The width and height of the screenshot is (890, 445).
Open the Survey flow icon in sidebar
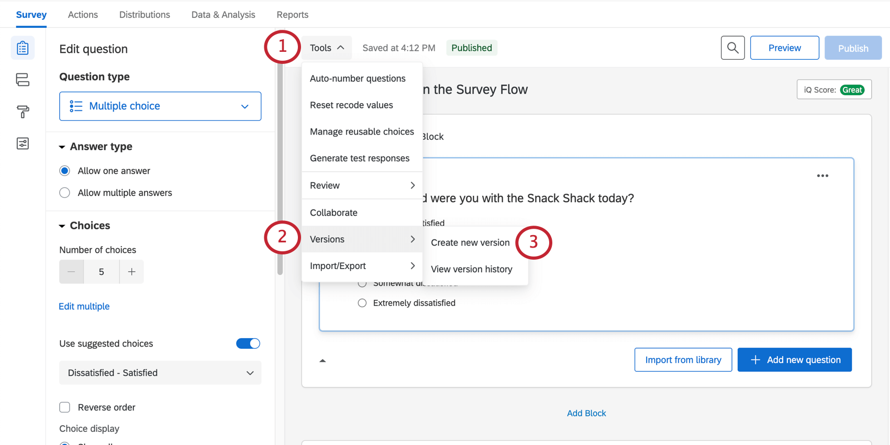point(23,80)
